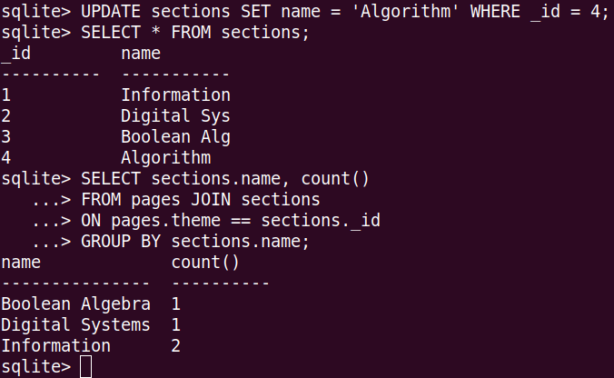Click the count value 2 in the results

tap(175, 345)
